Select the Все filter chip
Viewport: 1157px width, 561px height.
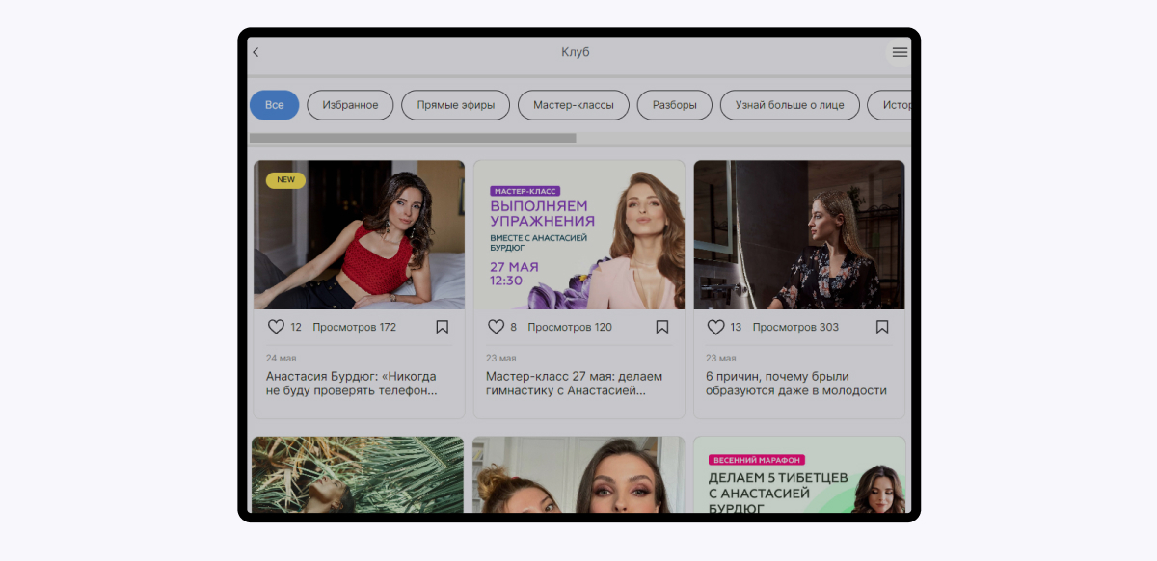click(275, 105)
